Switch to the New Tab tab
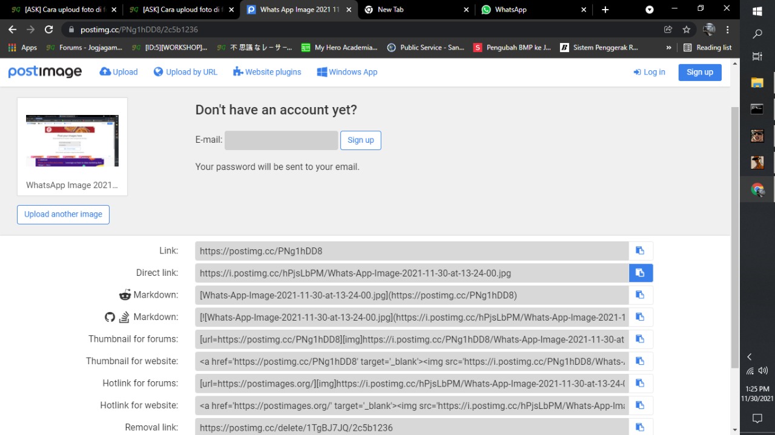The image size is (775, 435). 417,10
